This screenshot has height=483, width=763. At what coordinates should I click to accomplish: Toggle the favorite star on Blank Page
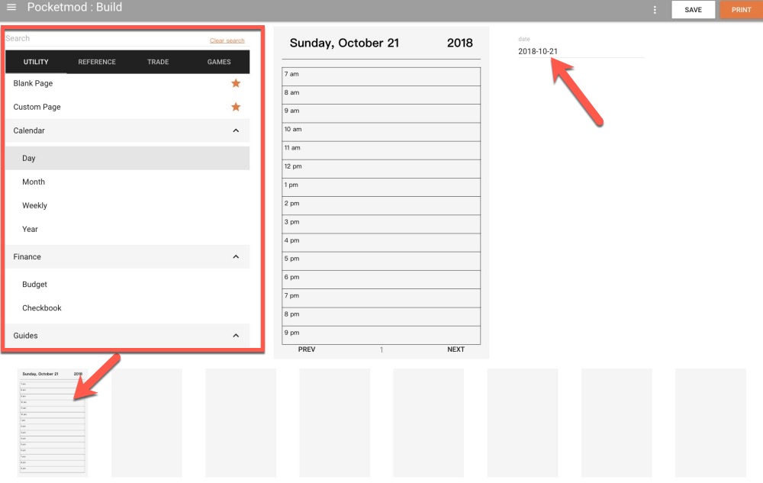point(236,83)
